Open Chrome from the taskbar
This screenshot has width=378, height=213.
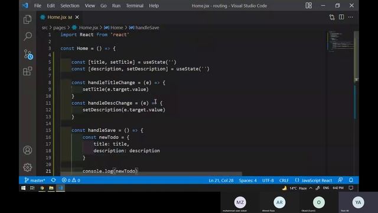pyautogui.click(x=42, y=188)
